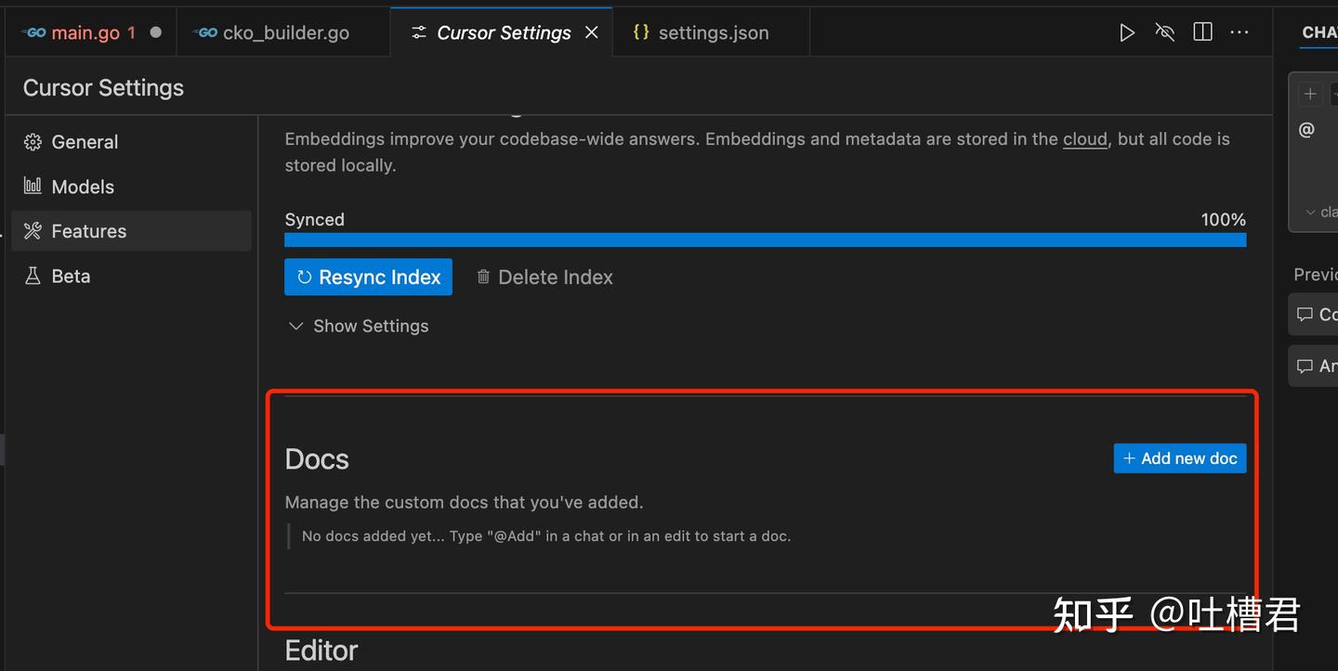The width and height of the screenshot is (1338, 671).
Task: Click the Split Editor icon
Action: tap(1202, 32)
